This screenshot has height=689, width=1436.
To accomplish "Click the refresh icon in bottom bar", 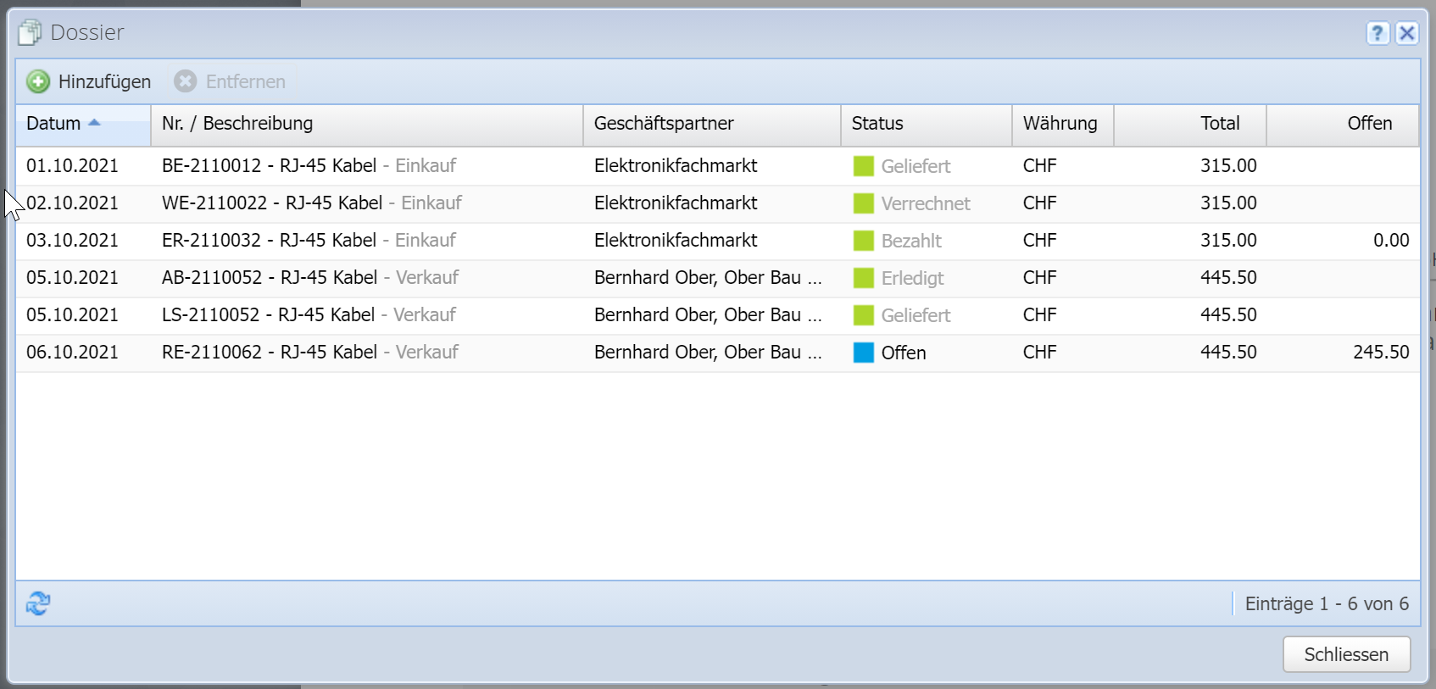I will (38, 603).
